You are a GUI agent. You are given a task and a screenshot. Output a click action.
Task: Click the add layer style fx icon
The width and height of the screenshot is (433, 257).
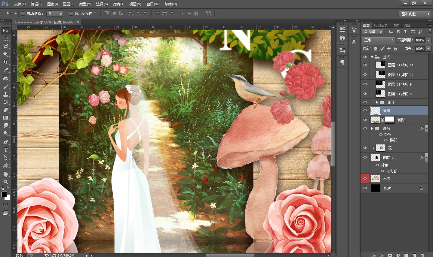point(382,255)
